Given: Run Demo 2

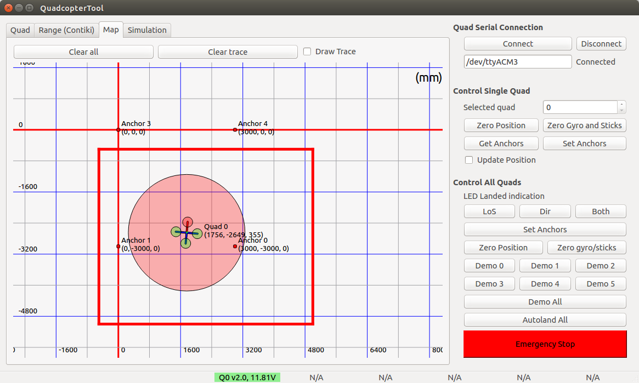Looking at the screenshot, I should (x=601, y=266).
